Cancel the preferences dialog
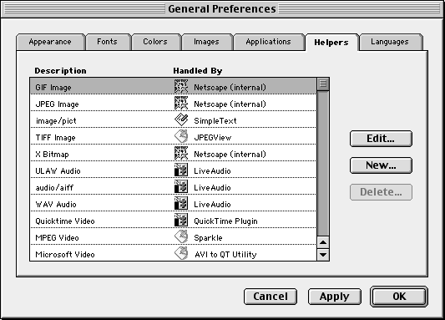 (x=271, y=297)
